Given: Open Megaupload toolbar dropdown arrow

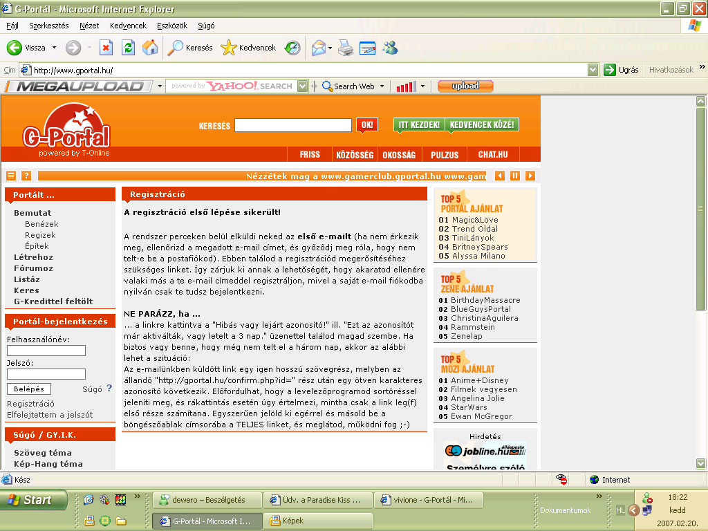Looking at the screenshot, I should [160, 86].
